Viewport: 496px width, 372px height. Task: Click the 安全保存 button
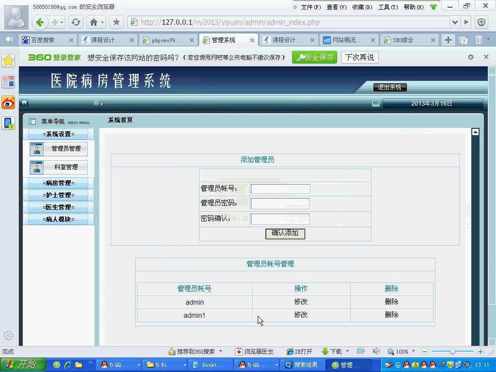pyautogui.click(x=315, y=57)
